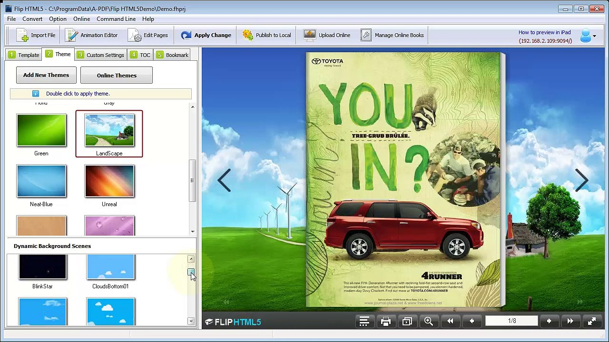Click the Import File toolbar button

[x=36, y=35]
